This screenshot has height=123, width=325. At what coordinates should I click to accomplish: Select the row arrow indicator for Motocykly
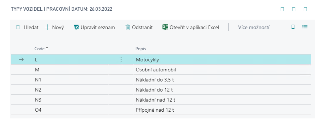pos(22,60)
